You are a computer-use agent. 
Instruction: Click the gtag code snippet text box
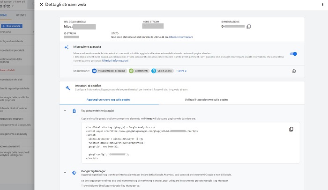[x=190, y=143]
